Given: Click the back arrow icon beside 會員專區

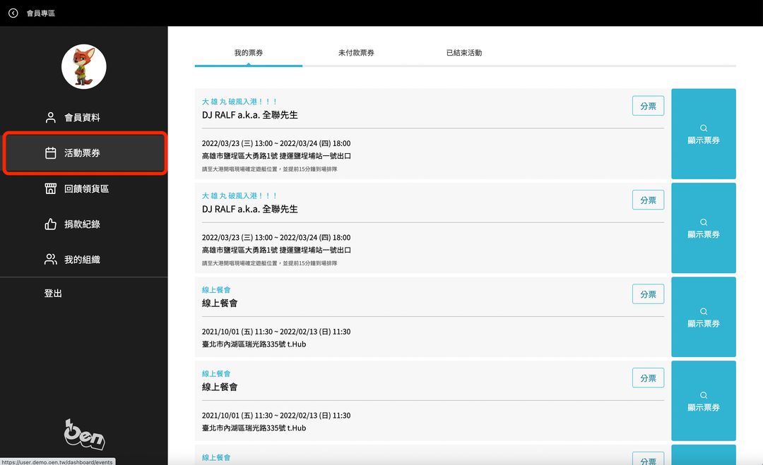Looking at the screenshot, I should pos(13,13).
